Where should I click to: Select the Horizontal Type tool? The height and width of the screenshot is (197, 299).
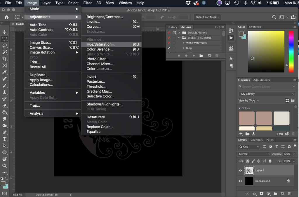[5, 139]
